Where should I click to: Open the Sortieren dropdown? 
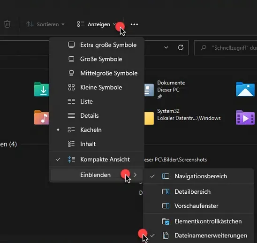(x=45, y=24)
